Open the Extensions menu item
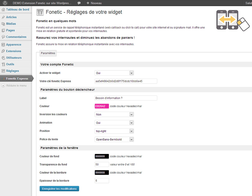 pyautogui.click(x=14, y=51)
